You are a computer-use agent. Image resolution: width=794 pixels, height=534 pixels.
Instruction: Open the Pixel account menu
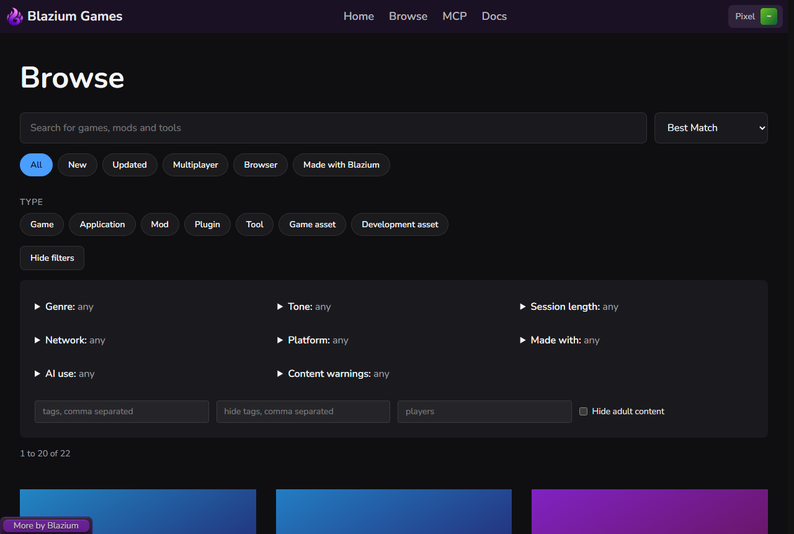point(755,17)
